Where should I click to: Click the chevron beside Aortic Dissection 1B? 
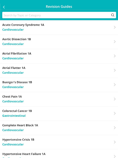pos(115,42)
